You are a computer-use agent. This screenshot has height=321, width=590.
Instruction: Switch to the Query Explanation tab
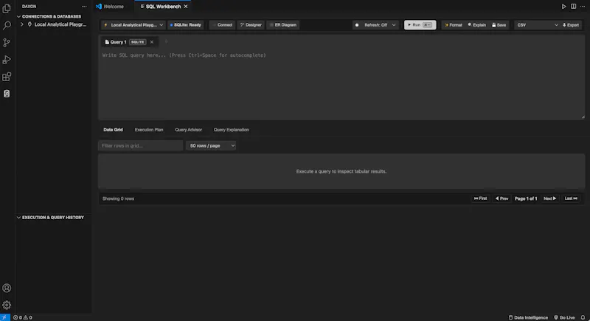(x=232, y=129)
